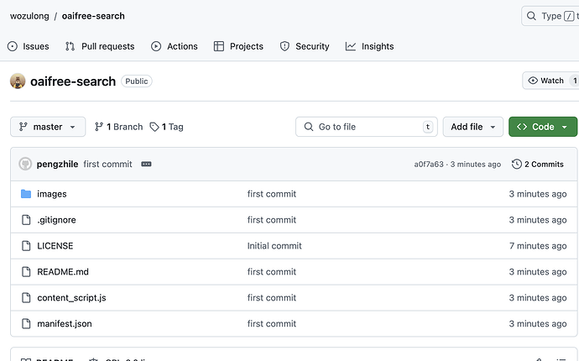This screenshot has width=579, height=361.
Task: Click the images folder icon
Action: click(26, 194)
